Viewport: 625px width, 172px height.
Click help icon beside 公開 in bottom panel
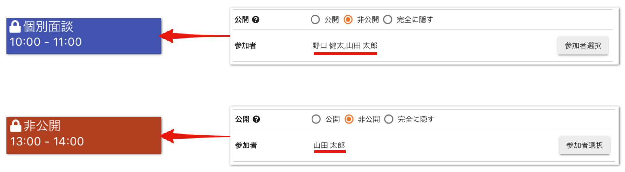(256, 119)
